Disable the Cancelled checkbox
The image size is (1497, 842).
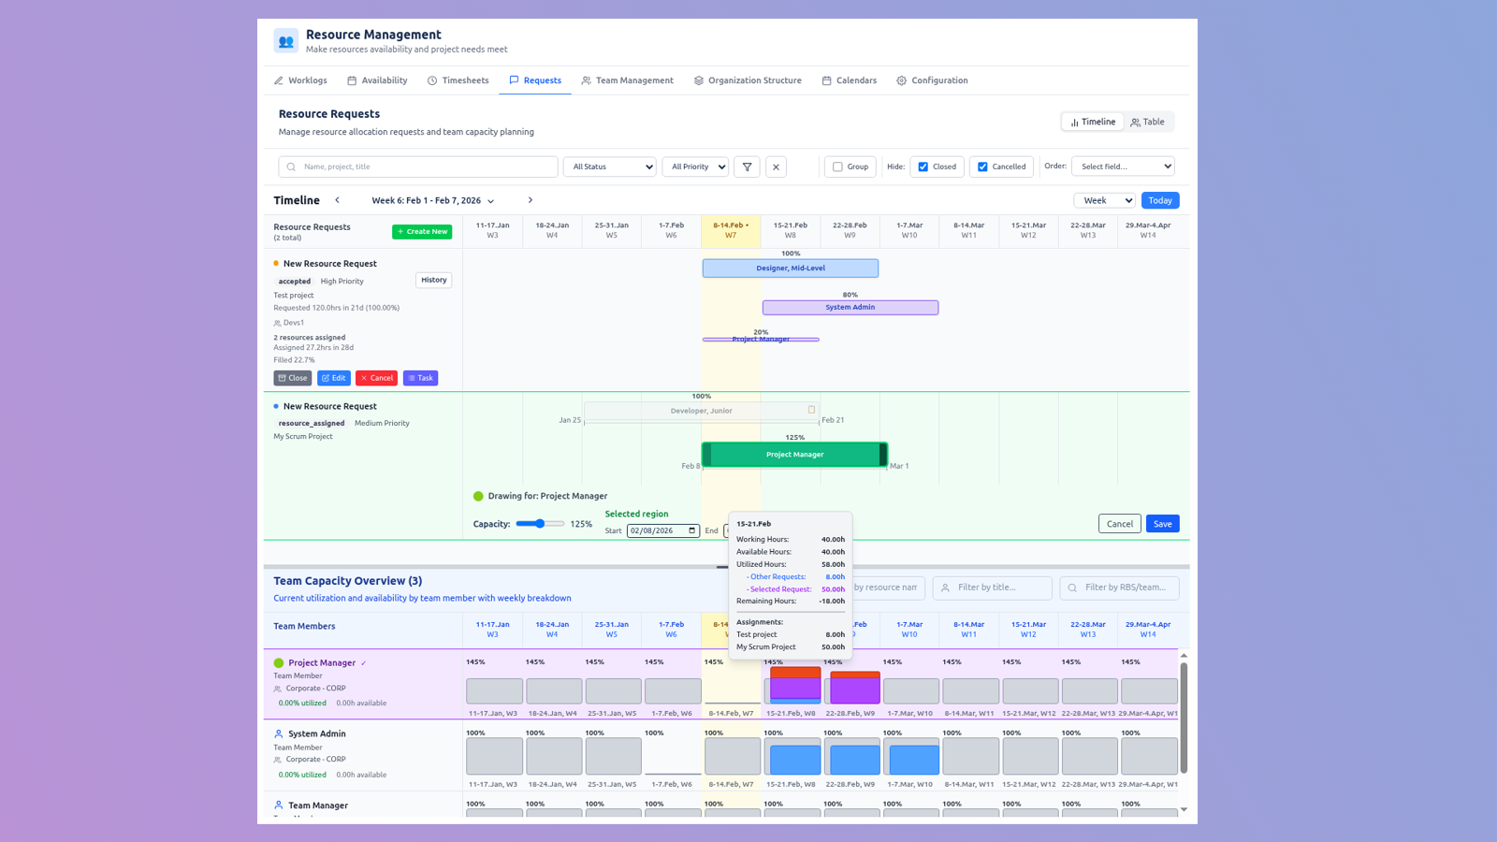pos(982,167)
